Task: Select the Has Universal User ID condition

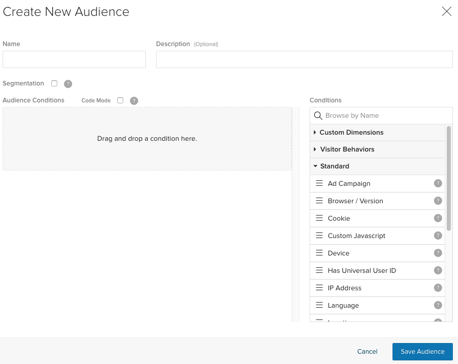Action: pos(362,271)
